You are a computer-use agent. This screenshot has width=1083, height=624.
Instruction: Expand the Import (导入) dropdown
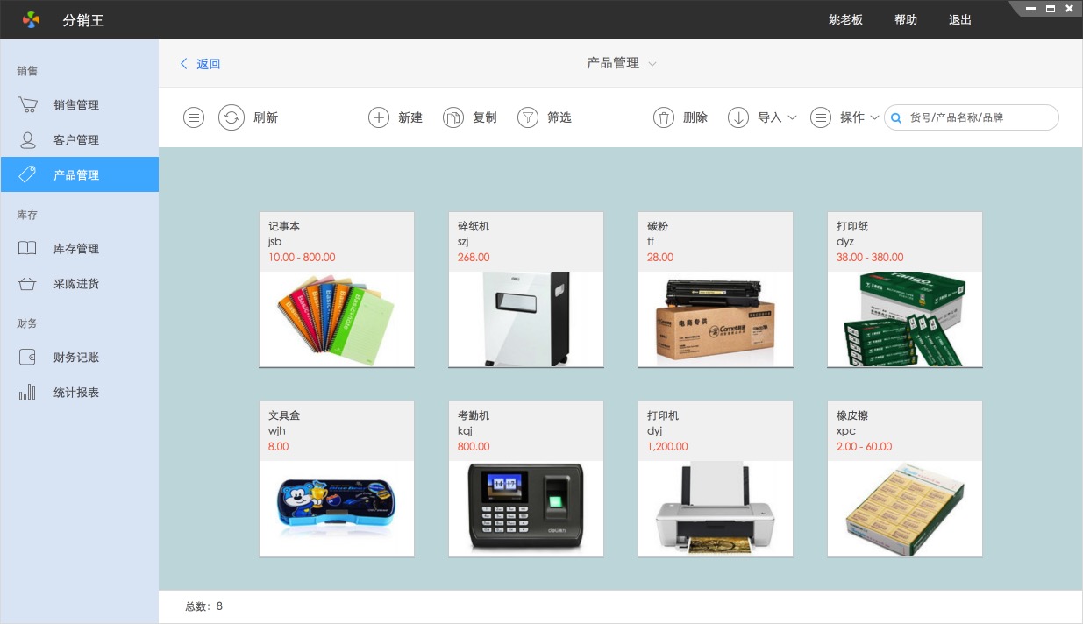763,117
